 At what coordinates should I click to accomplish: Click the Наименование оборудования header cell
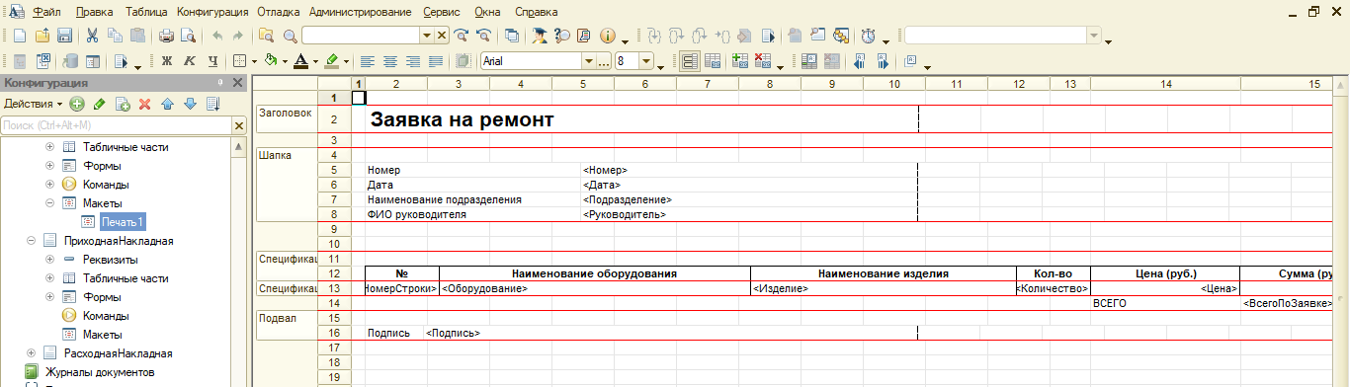point(594,273)
